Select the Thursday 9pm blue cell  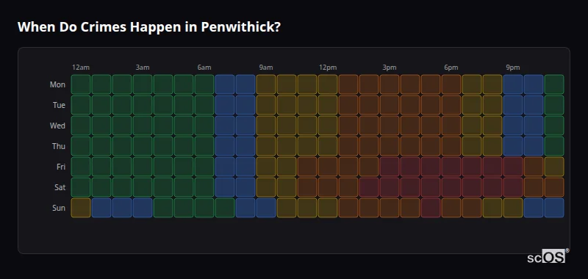coord(512,146)
